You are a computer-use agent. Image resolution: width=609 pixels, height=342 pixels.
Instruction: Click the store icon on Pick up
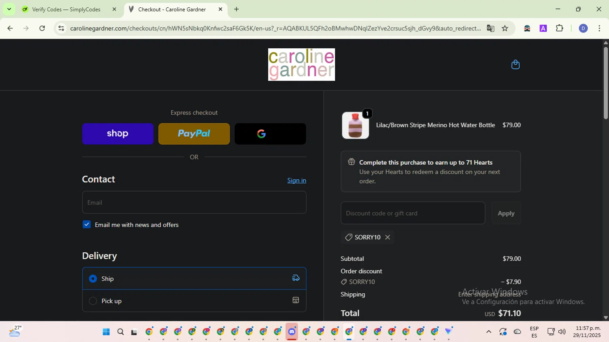pos(296,300)
